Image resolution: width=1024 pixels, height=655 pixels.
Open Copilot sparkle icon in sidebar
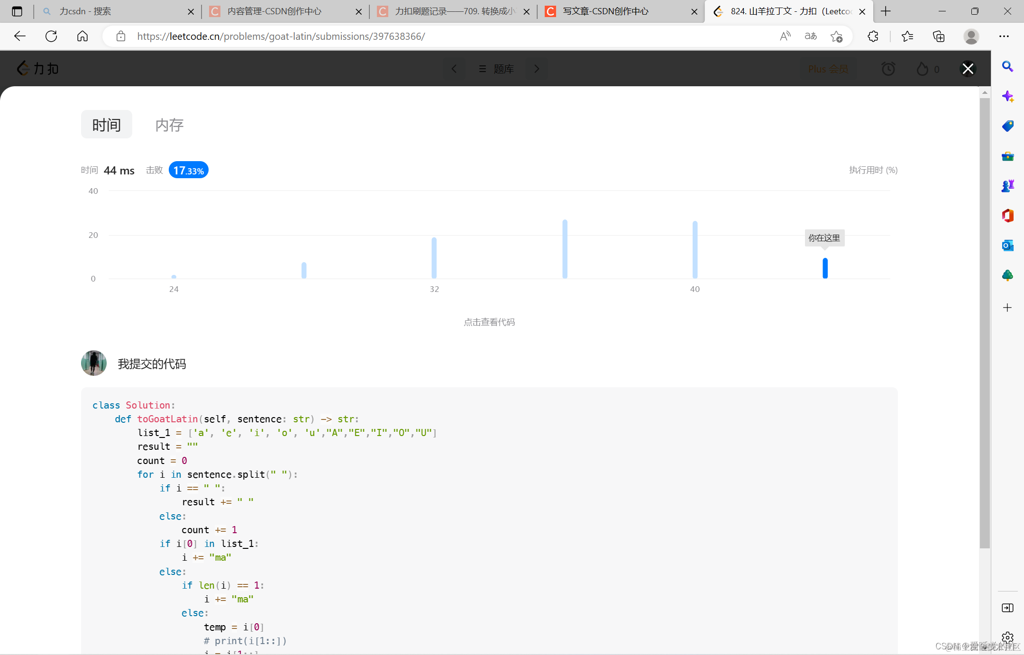1007,97
